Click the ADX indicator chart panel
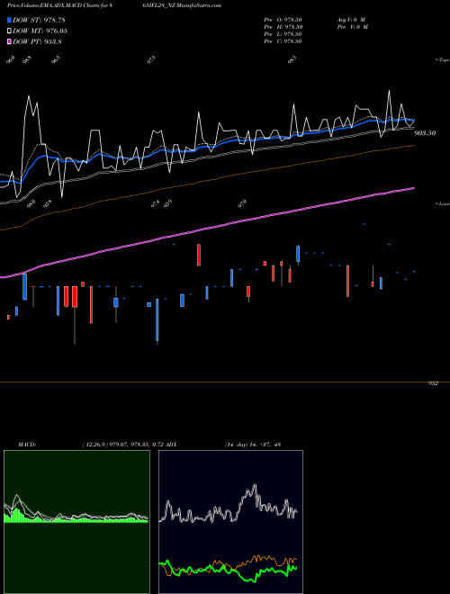 [x=230, y=522]
